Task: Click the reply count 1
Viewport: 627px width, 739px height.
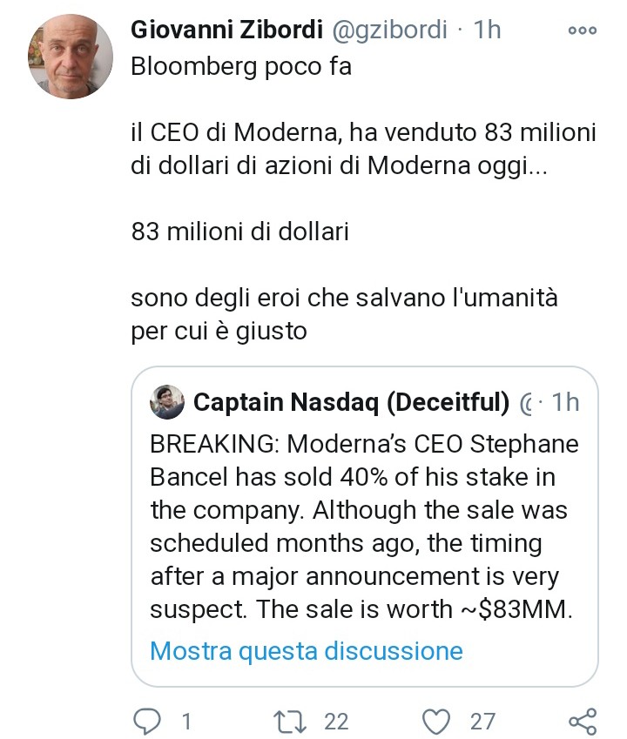Action: point(185,721)
